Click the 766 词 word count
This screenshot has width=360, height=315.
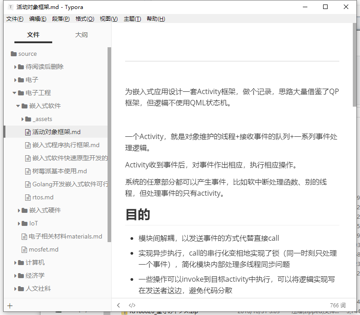337,305
